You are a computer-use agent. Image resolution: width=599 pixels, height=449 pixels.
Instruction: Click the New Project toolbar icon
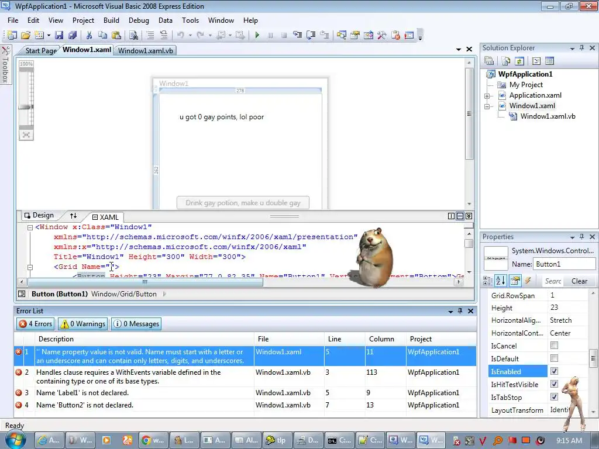[12, 35]
